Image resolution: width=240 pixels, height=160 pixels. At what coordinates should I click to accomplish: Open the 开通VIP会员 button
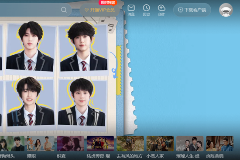click(99, 10)
